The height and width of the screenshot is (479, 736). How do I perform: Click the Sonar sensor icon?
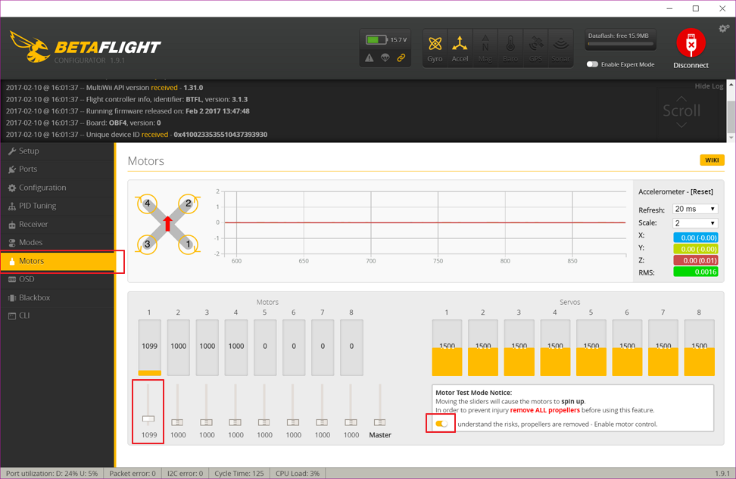pos(561,44)
